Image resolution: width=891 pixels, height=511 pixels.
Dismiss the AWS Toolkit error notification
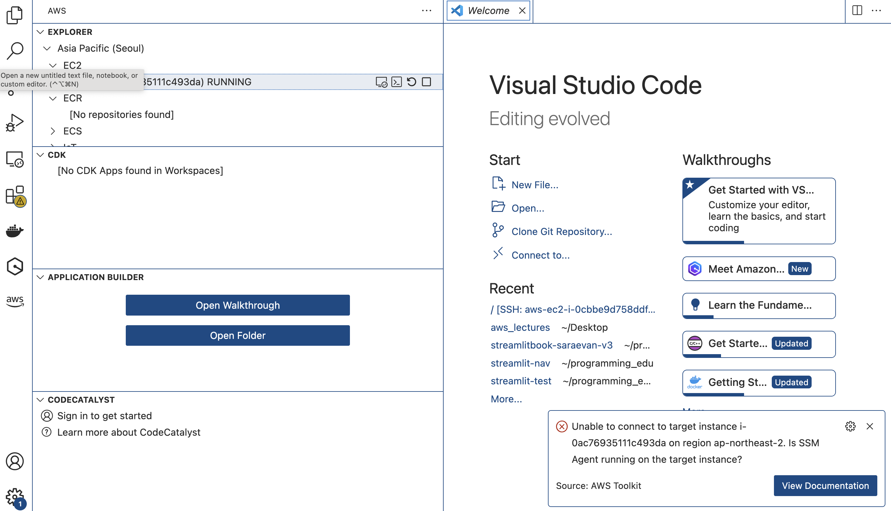click(870, 426)
